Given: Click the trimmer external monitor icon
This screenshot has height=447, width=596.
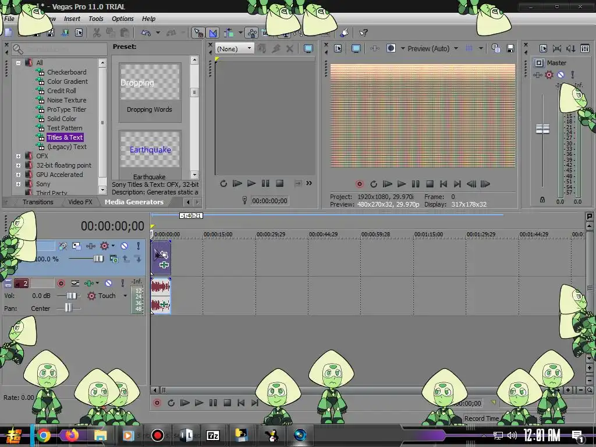Looking at the screenshot, I should pos(308,48).
